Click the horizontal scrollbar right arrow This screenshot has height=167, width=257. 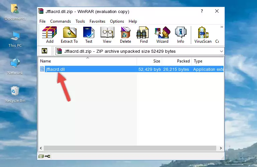tap(221, 148)
